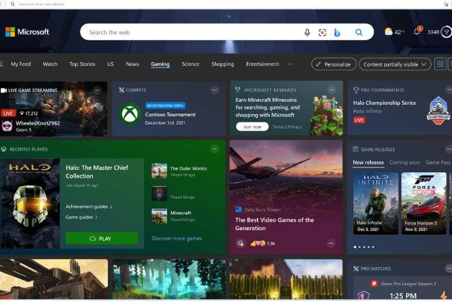Select the Top Stories tab
This screenshot has width=452, height=301.
[82, 64]
